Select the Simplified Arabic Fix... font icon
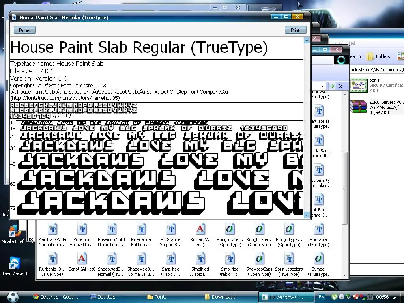Screen dimensions: 404x303 [x=230, y=258]
